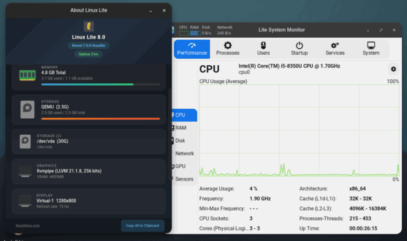The width and height of the screenshot is (407, 241).
Task: Click the System monitor icon
Action: (371, 45)
